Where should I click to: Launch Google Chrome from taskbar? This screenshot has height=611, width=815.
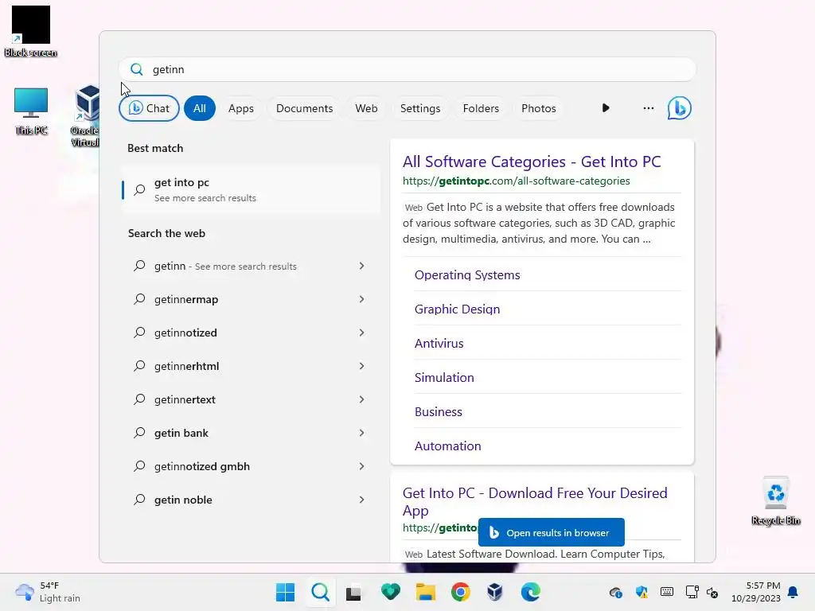(461, 592)
